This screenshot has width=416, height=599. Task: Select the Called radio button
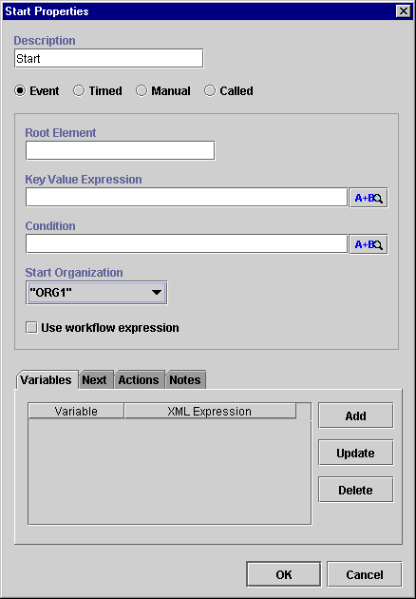coord(210,91)
